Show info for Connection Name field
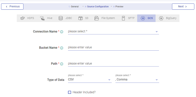Screen dimensions: 196x97 coord(62,32)
